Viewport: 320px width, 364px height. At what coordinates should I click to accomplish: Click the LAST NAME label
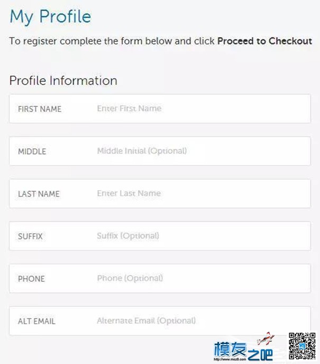click(x=39, y=194)
